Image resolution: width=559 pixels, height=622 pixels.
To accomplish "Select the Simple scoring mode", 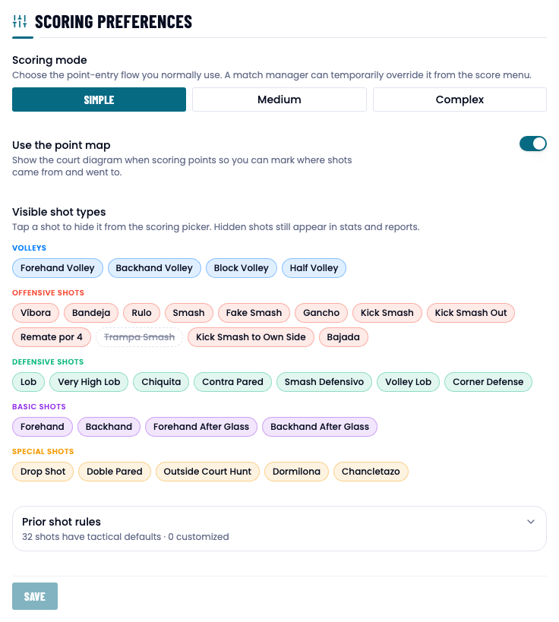I will coord(99,99).
